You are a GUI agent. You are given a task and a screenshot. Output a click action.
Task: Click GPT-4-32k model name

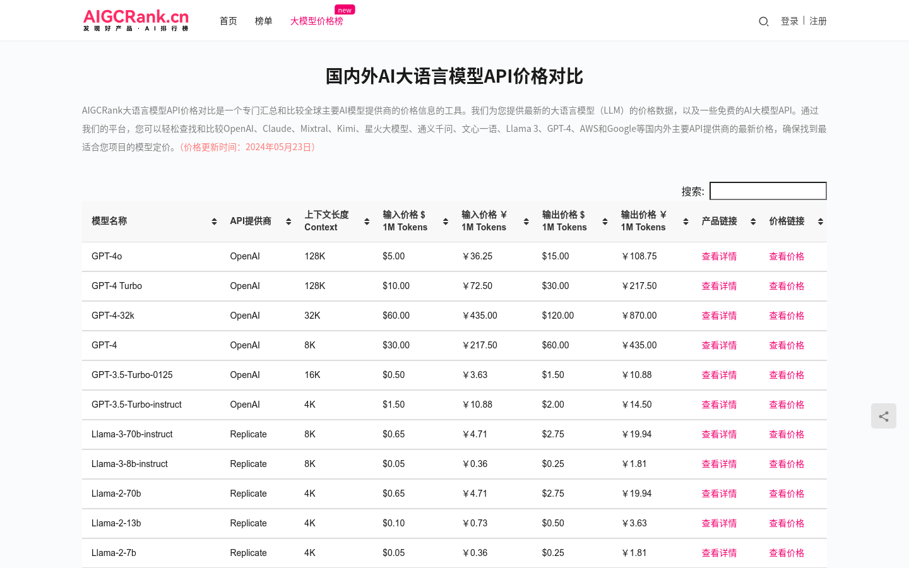(113, 316)
